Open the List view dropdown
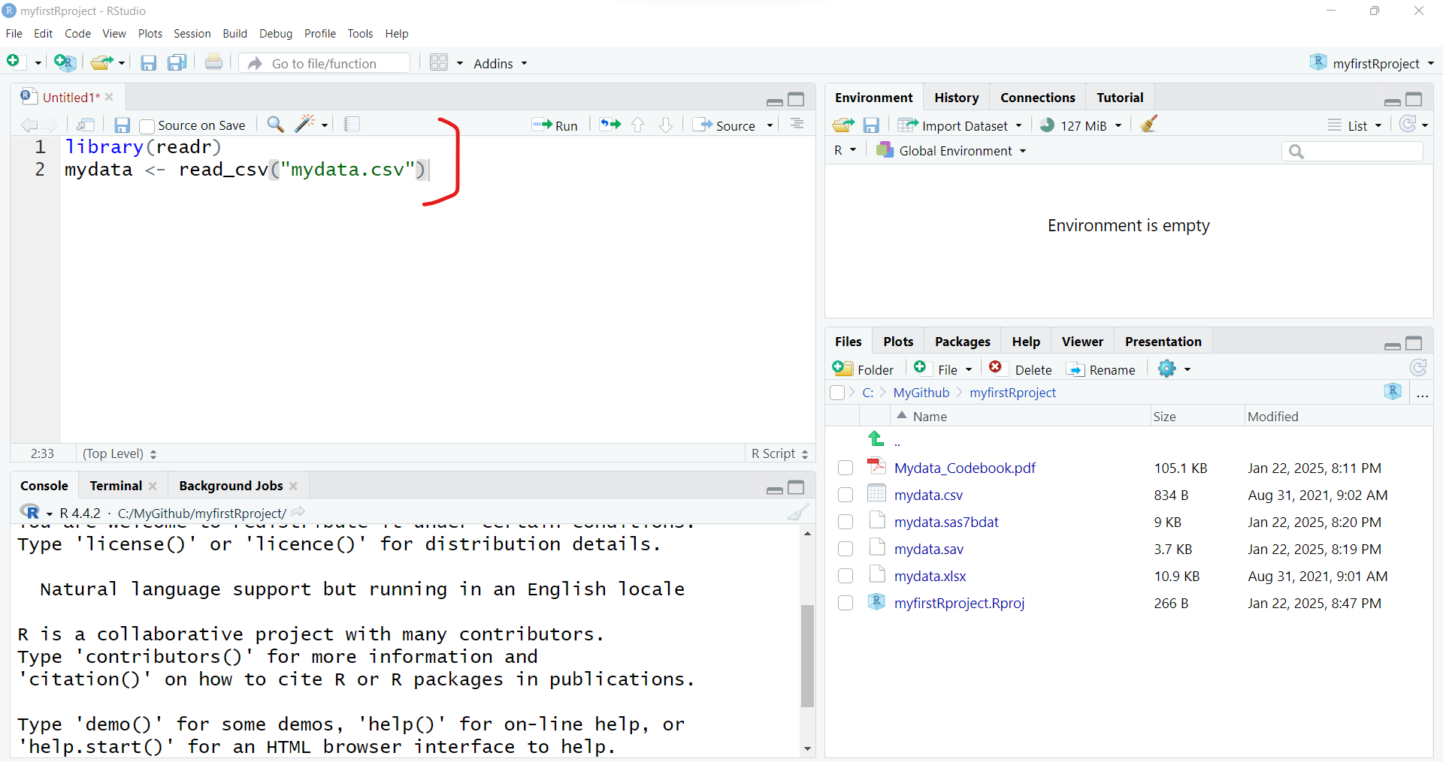This screenshot has height=762, width=1443. (x=1355, y=125)
